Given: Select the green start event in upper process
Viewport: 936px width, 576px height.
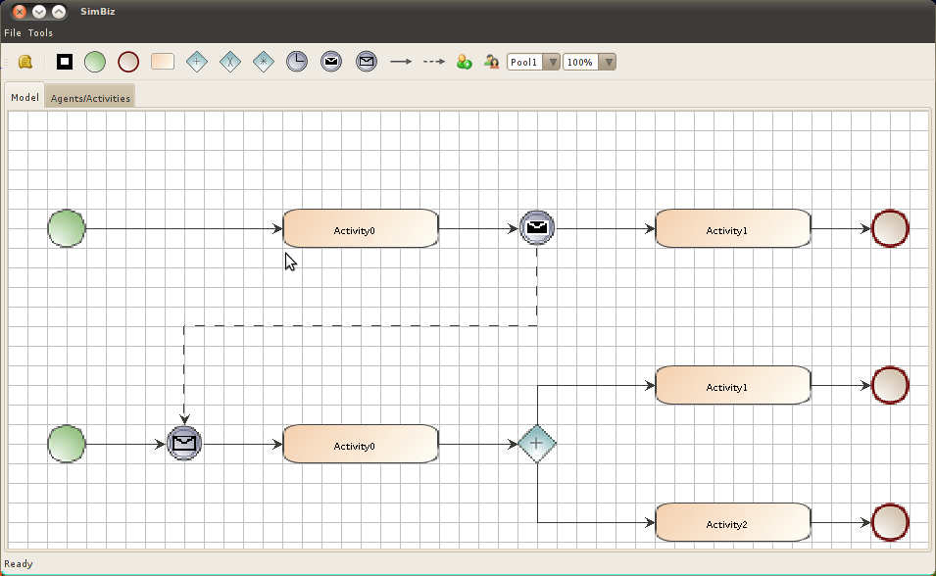Looking at the screenshot, I should click(x=67, y=228).
